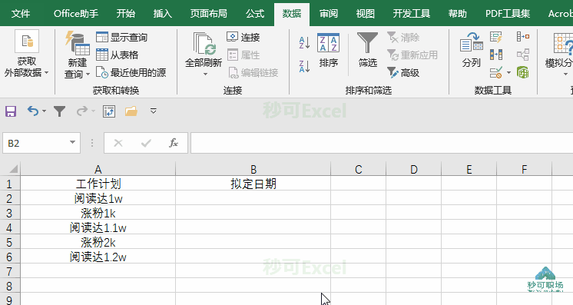The image size is (573, 305).
Task: Switch to the Office助手 tab
Action: click(76, 14)
